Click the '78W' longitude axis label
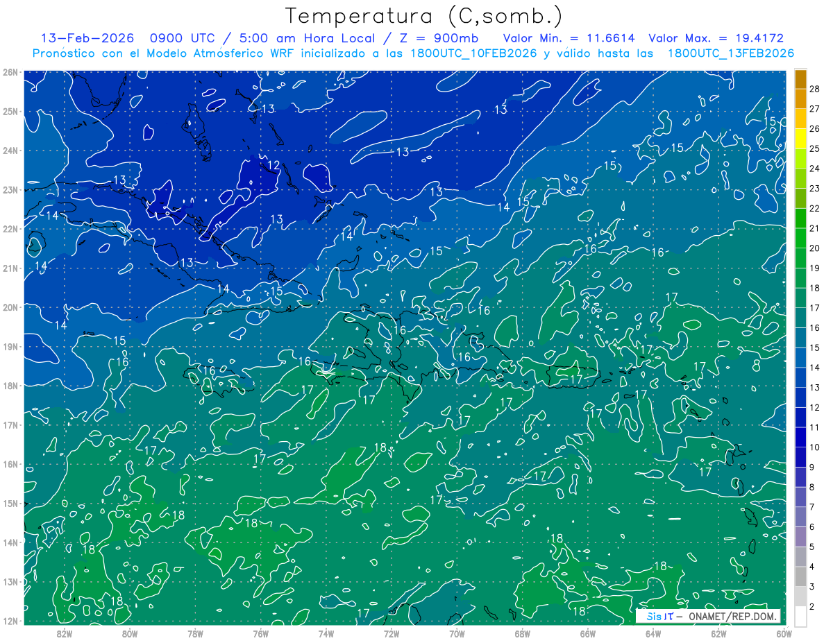833x643 pixels. [195, 633]
